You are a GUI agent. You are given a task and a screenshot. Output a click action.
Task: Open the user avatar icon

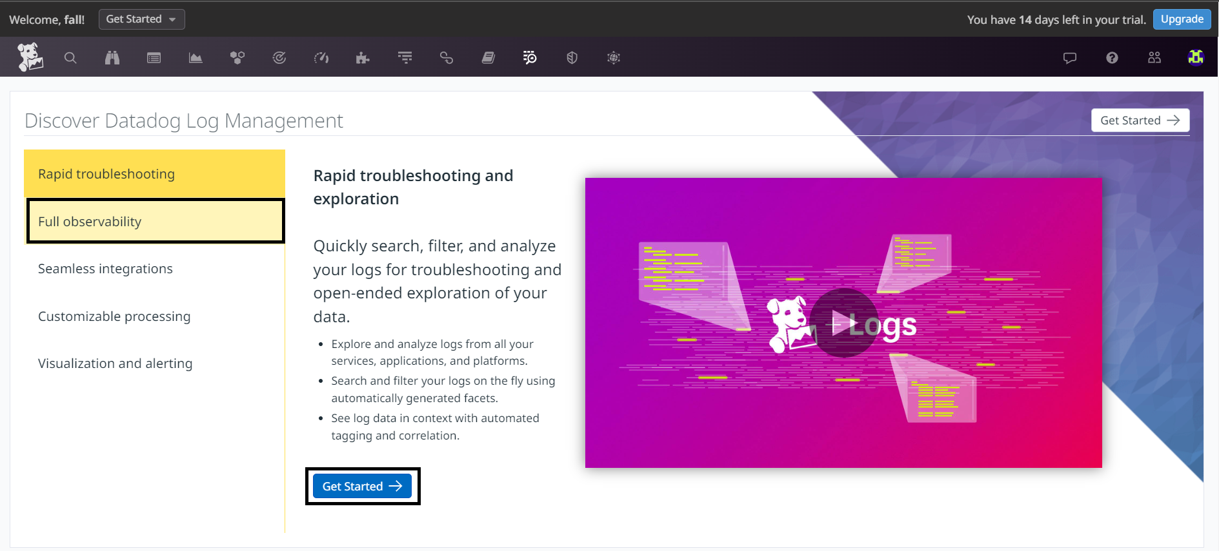click(x=1196, y=58)
